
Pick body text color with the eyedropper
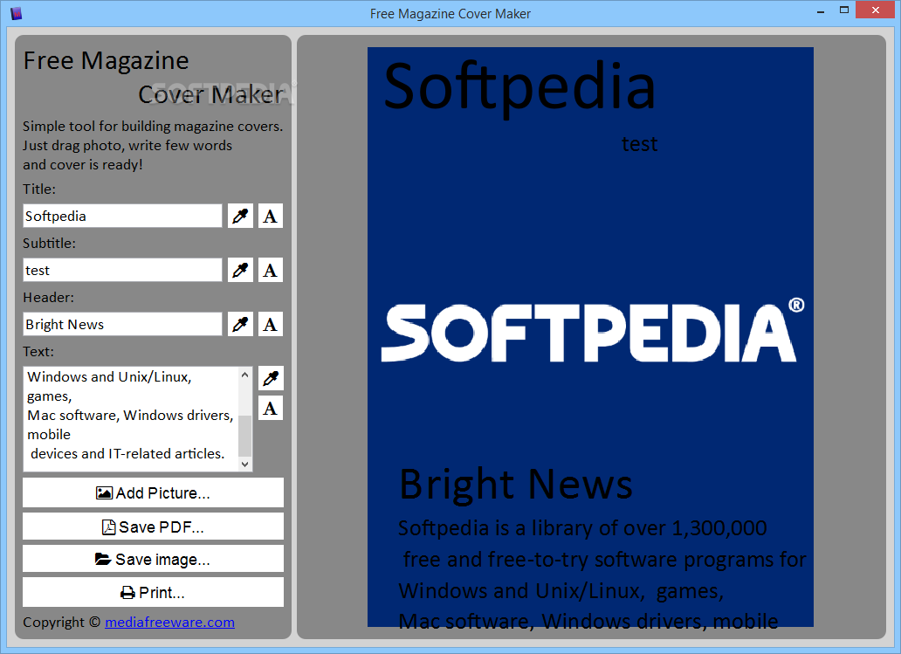(x=271, y=378)
